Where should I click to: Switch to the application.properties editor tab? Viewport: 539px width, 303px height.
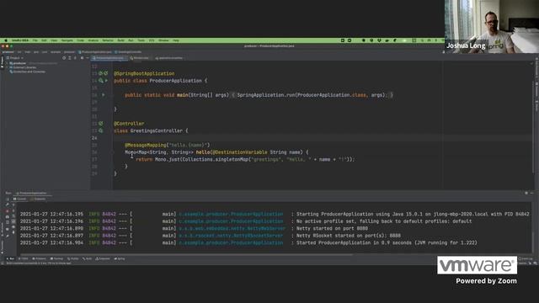169,58
